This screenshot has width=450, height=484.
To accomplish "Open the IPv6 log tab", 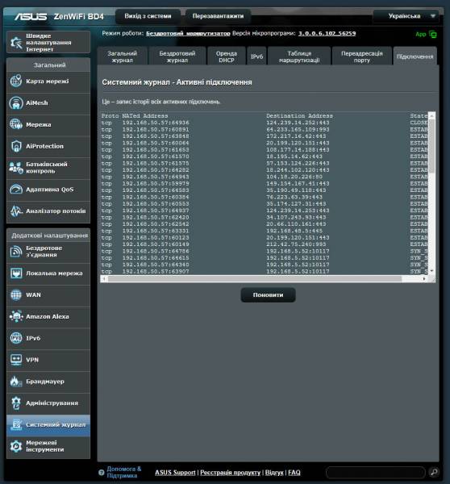I will tap(256, 56).
